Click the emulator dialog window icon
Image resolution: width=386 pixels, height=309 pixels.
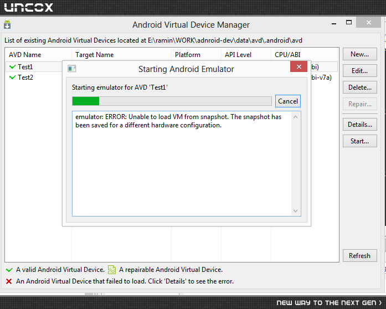coord(71,69)
